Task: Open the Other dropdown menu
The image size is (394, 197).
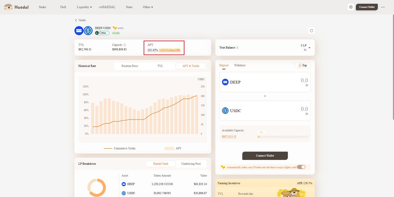Action: point(148,7)
